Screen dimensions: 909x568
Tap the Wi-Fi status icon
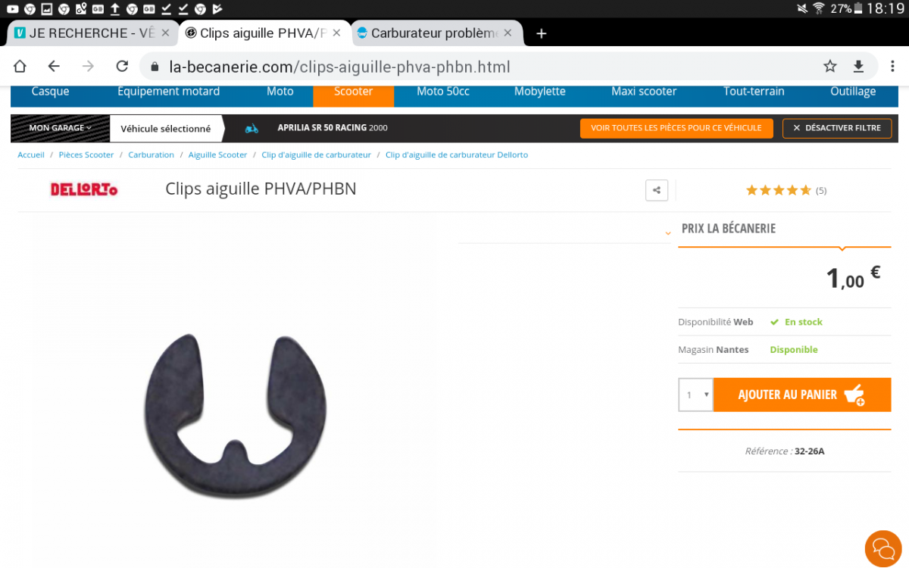point(819,9)
